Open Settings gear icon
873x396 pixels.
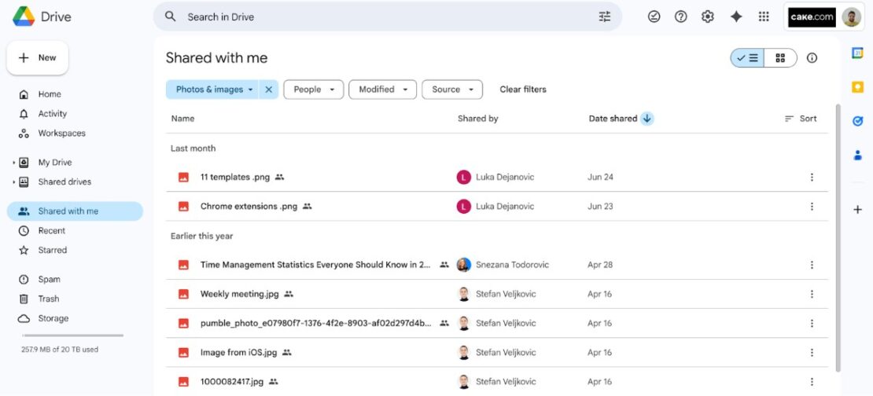[x=708, y=16]
